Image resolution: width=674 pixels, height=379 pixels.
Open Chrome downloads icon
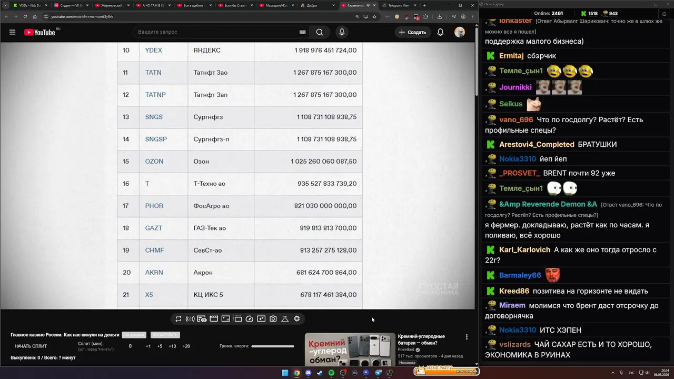pyautogui.click(x=439, y=16)
